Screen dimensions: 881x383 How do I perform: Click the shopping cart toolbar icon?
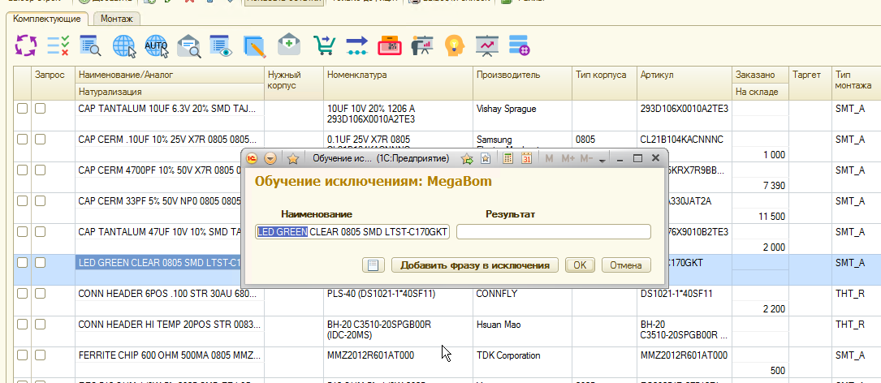click(x=324, y=45)
